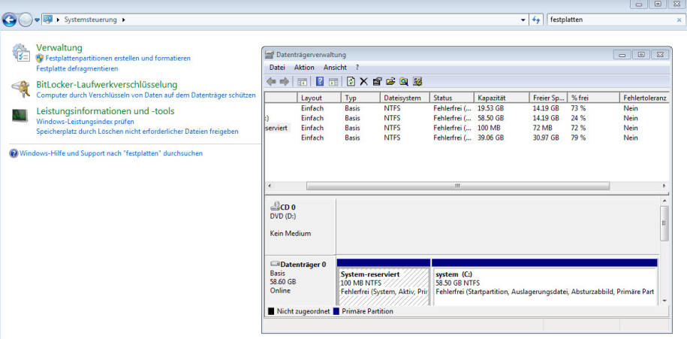Open the Ansicht menu
This screenshot has height=339, width=687.
tap(335, 68)
